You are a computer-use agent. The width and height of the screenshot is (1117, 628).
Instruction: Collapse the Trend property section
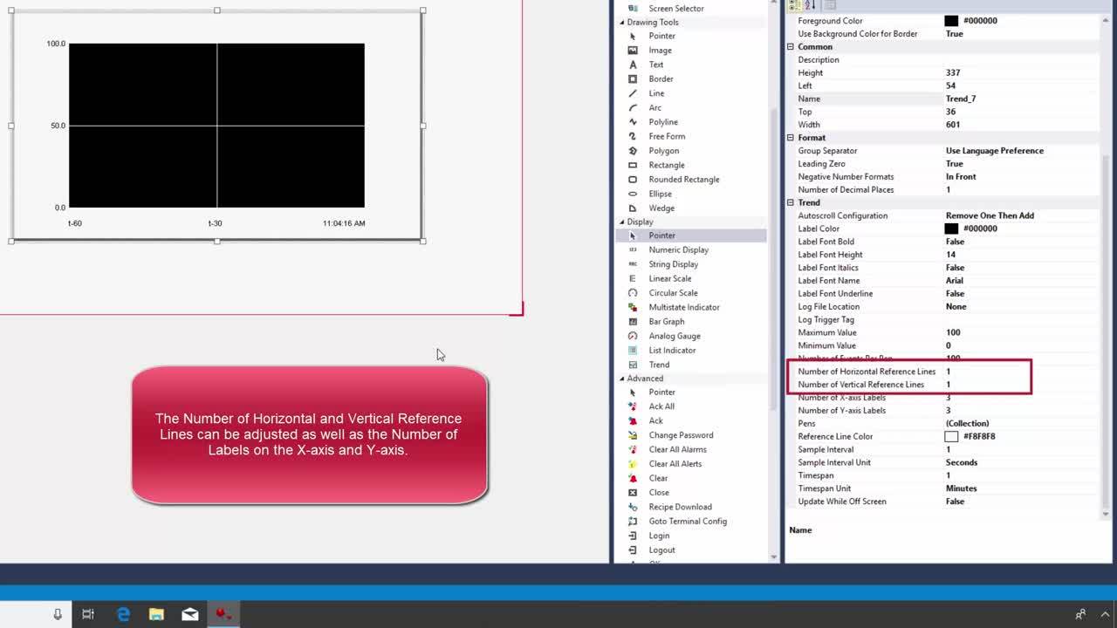(791, 202)
